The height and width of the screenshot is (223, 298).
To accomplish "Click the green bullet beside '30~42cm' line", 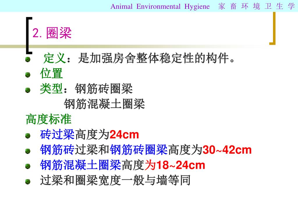I will 28,151.
